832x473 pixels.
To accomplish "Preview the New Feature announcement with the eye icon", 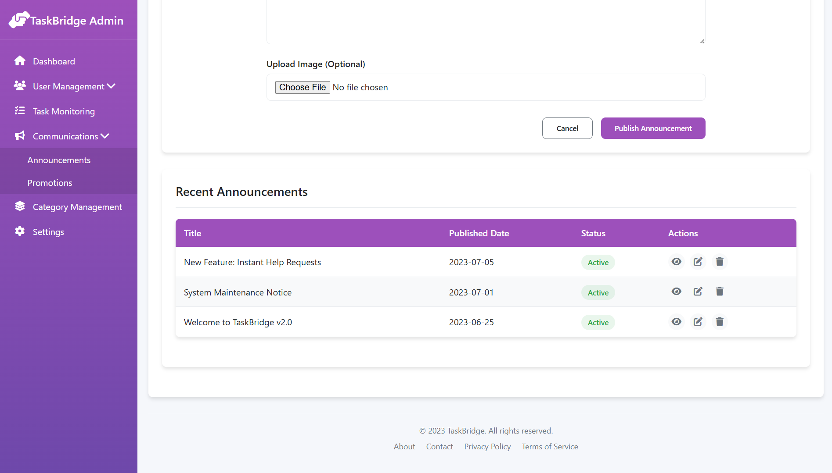I will pos(676,262).
